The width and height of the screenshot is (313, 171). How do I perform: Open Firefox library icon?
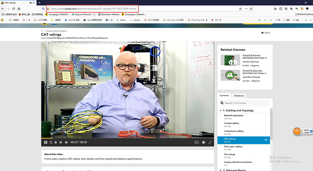click(x=275, y=9)
